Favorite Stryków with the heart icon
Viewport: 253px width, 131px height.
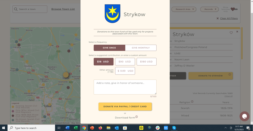231,33
